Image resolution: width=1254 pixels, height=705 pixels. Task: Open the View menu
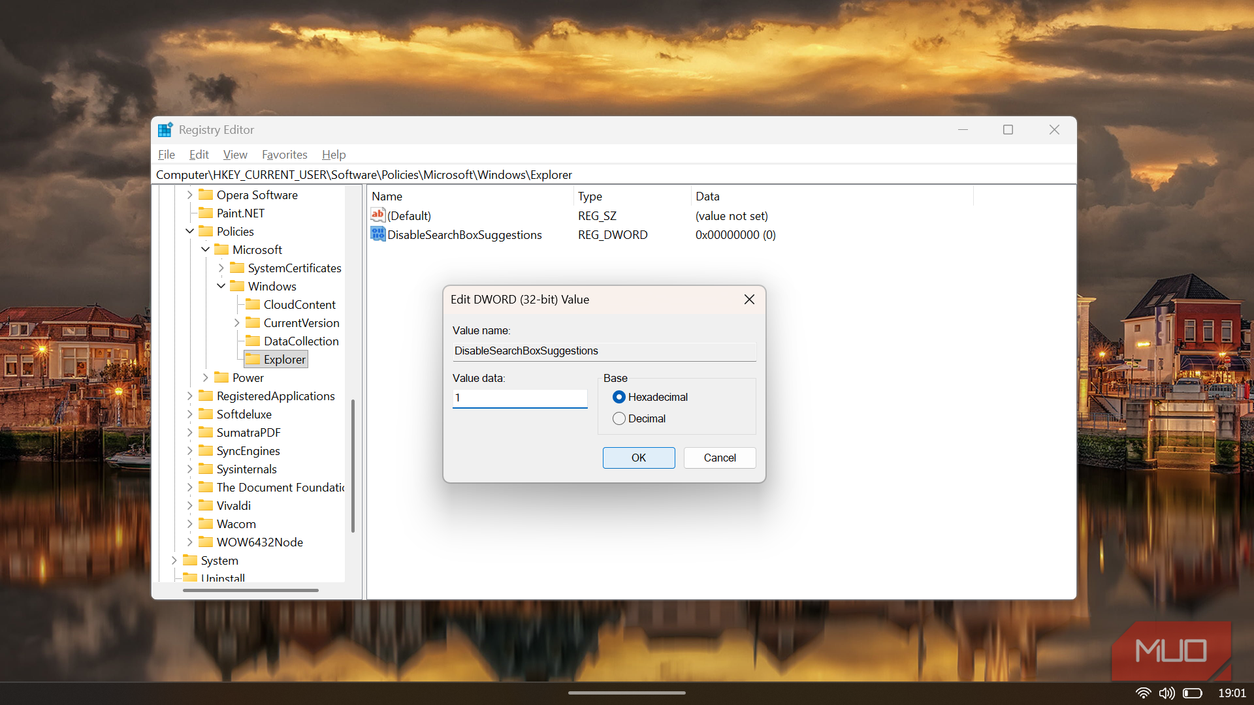235,155
